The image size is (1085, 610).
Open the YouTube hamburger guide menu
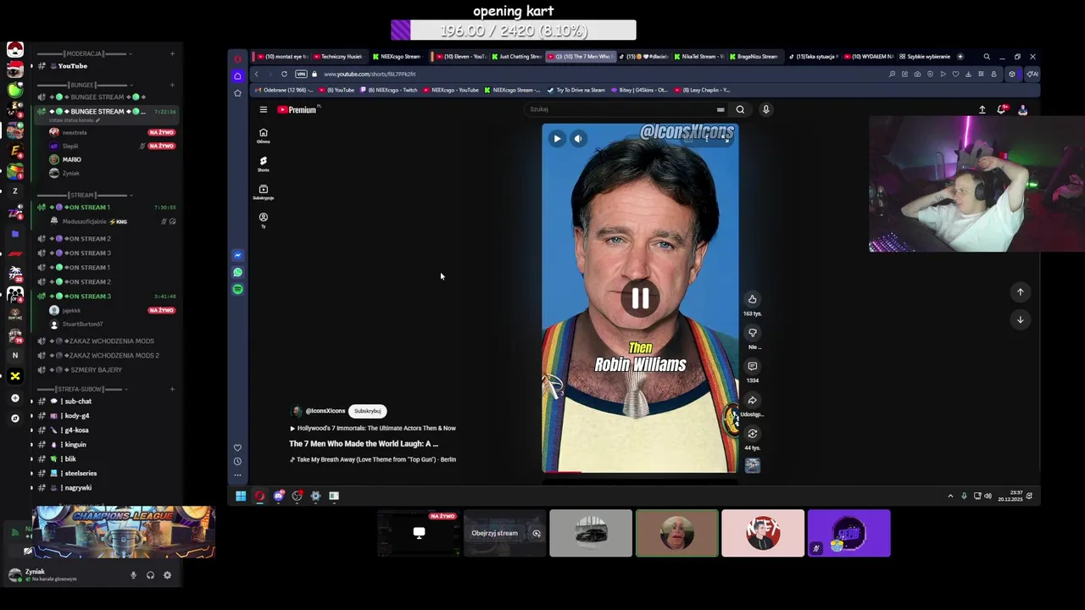(264, 109)
